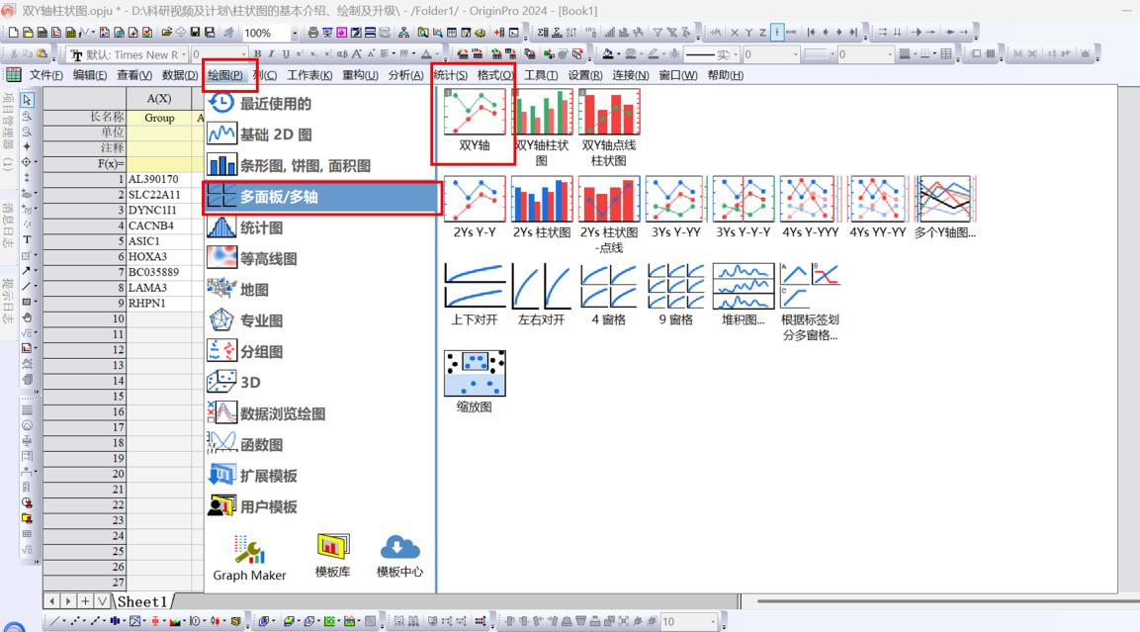Open the 分析(A) menu
Screen dimensions: 1140x632
(x=405, y=75)
